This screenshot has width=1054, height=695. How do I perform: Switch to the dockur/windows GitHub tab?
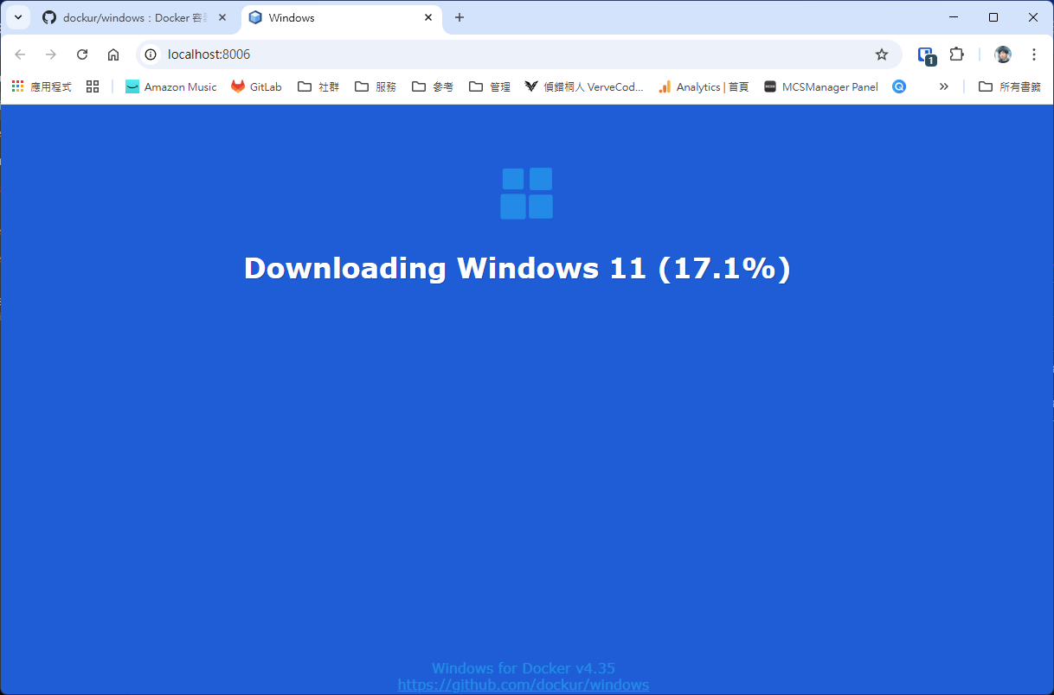tap(130, 17)
